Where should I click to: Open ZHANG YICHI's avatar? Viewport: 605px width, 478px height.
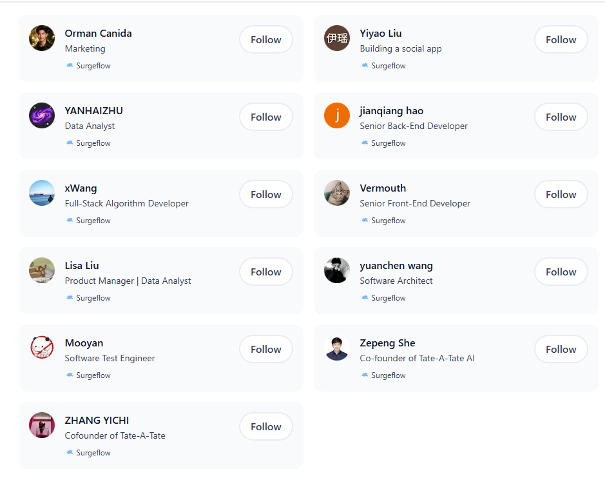pos(42,425)
